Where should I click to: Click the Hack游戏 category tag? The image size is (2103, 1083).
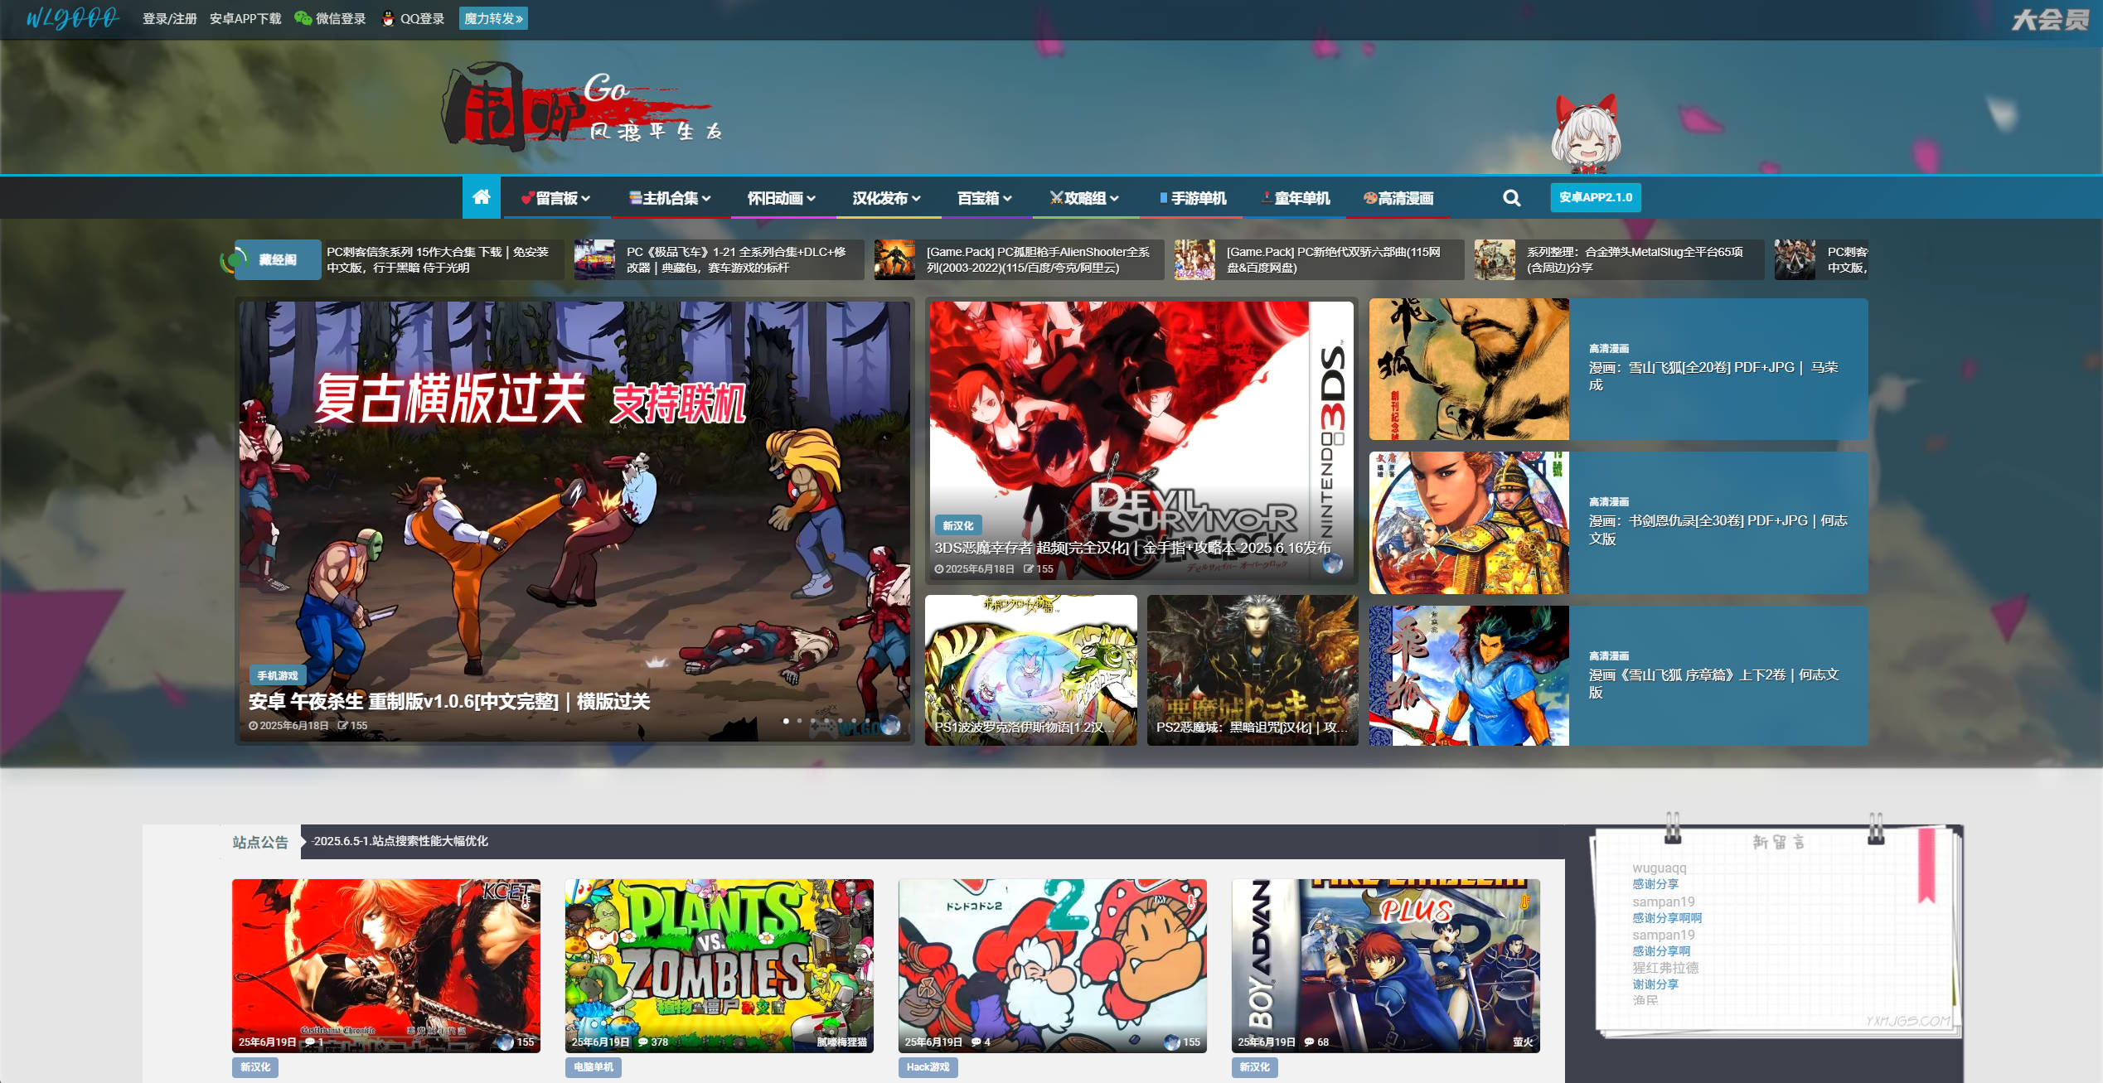point(928,1067)
